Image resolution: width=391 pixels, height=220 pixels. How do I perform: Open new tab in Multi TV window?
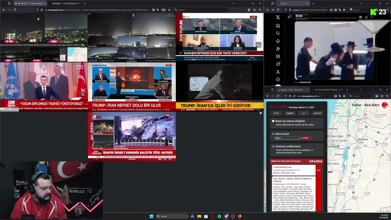(85, 3)
